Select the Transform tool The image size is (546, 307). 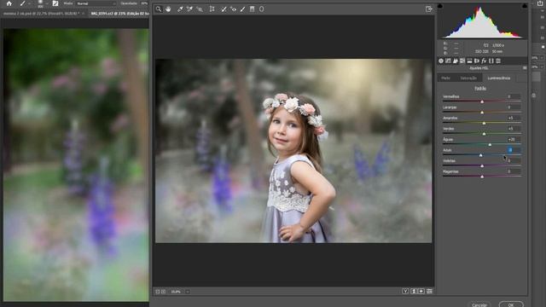point(212,9)
